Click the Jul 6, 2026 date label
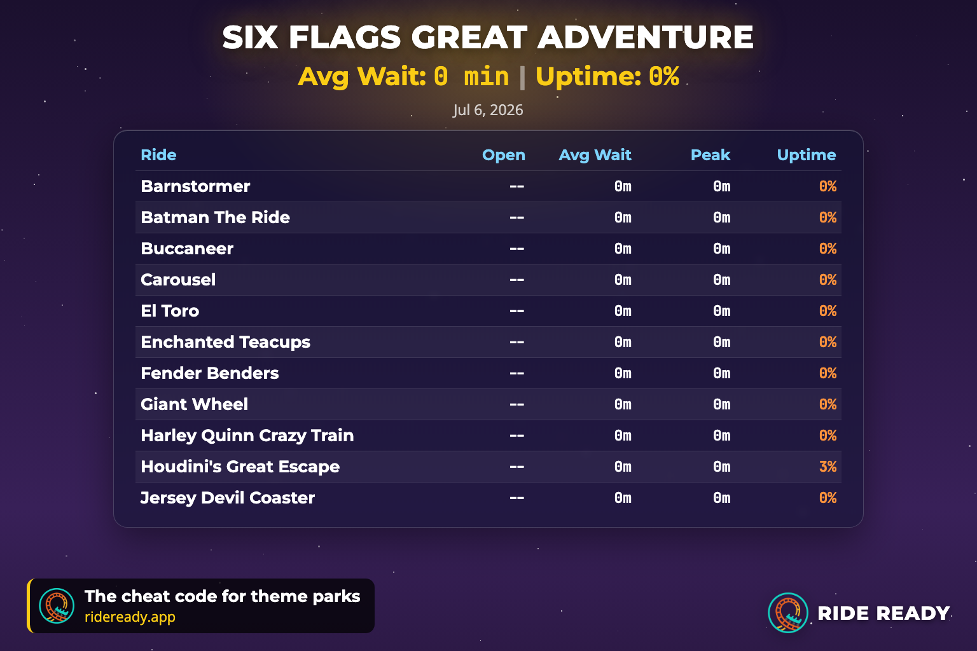The width and height of the screenshot is (977, 651). point(488,110)
